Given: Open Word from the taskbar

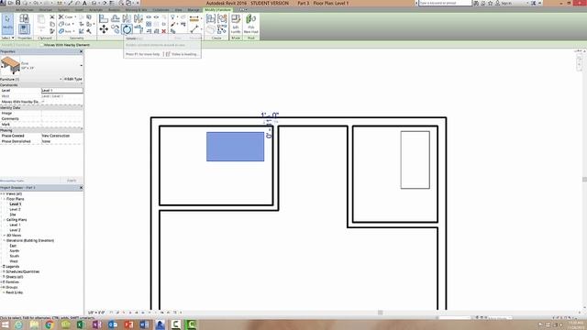Looking at the screenshot, I should coord(144,324).
